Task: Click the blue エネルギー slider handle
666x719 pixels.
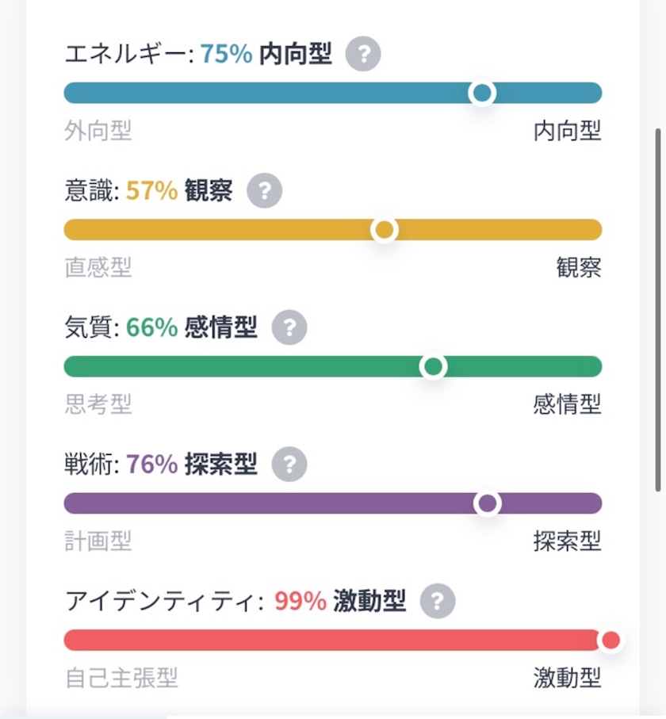Action: coord(481,93)
